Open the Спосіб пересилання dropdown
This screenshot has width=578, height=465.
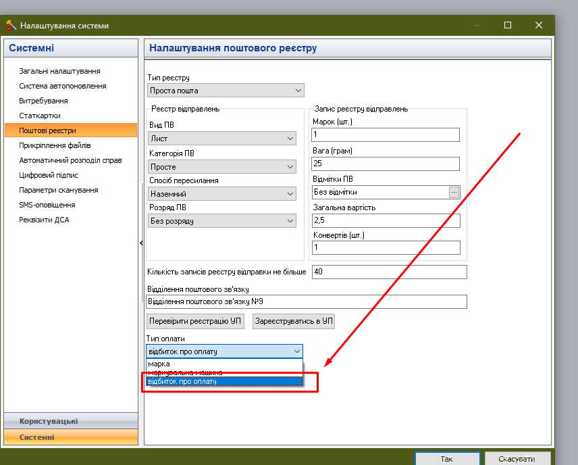click(222, 194)
